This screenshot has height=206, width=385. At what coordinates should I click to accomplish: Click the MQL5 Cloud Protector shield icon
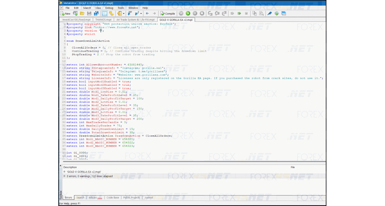click(277, 13)
